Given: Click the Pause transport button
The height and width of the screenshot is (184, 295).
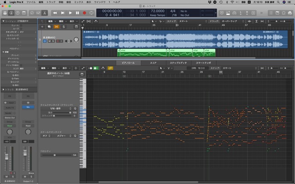Looking at the screenshot, I should pos(77,13).
